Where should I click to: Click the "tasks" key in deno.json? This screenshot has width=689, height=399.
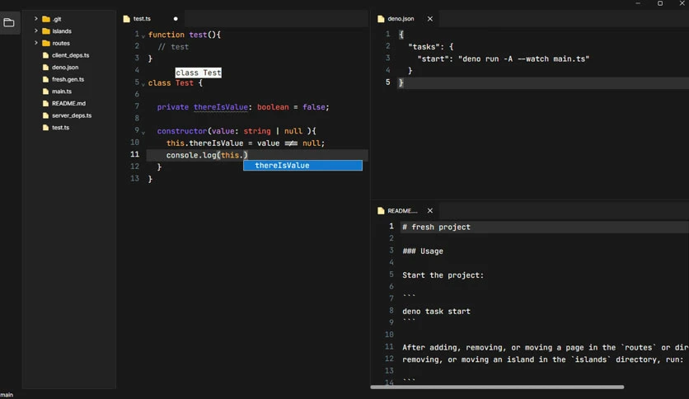click(424, 47)
